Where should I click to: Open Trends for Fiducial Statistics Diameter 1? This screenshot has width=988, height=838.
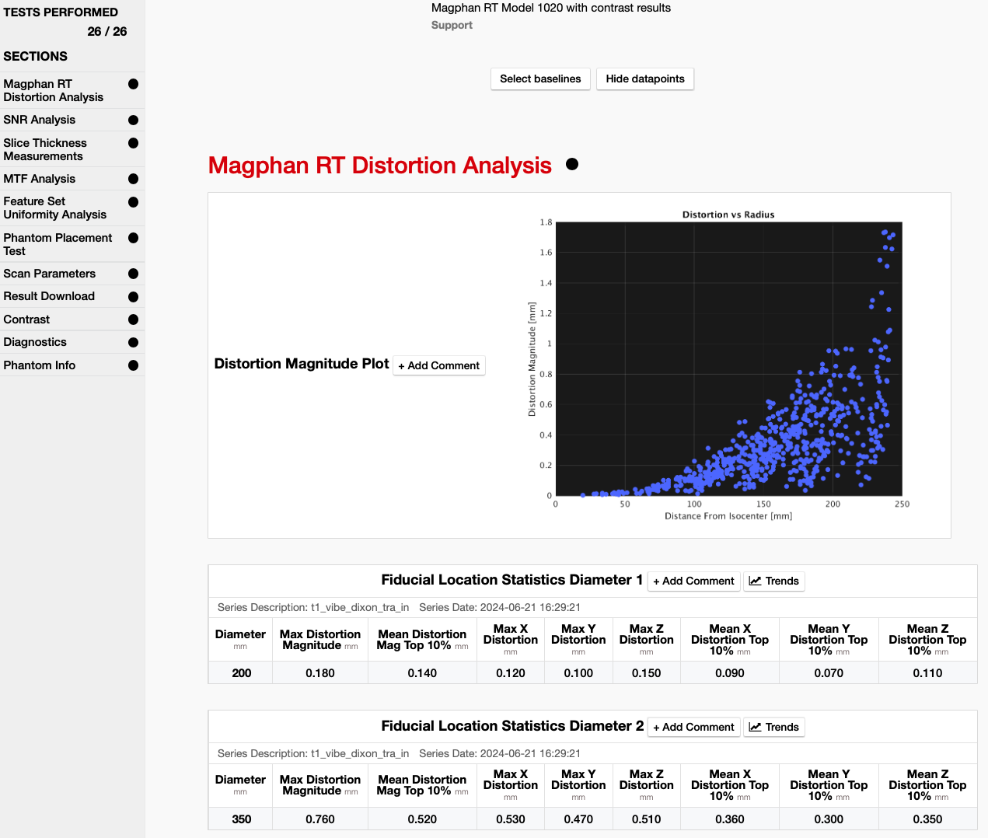(x=773, y=581)
